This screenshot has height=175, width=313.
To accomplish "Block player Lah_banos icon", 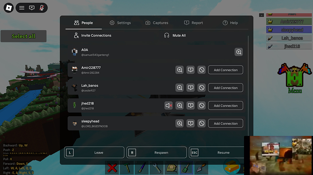I will 201,88.
